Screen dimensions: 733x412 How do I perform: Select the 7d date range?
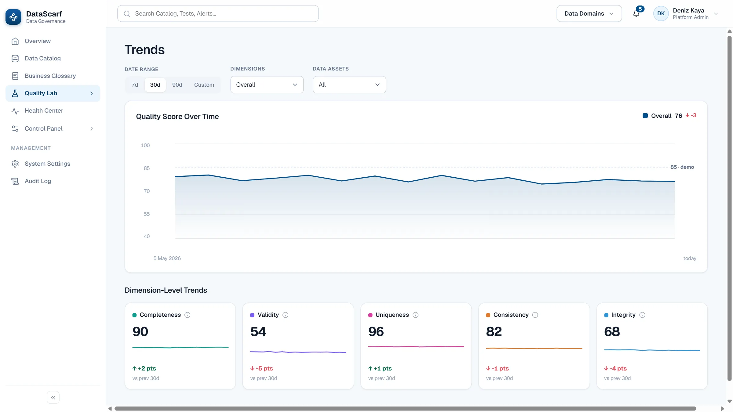tap(135, 85)
